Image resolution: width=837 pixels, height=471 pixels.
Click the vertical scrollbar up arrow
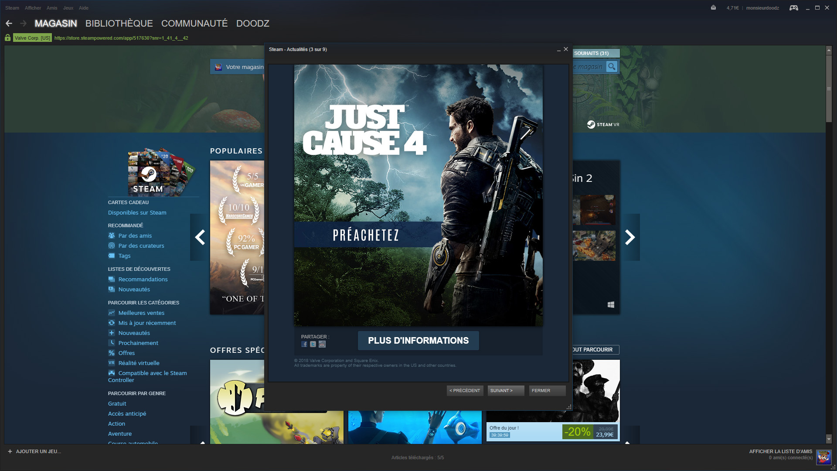pyautogui.click(x=829, y=50)
